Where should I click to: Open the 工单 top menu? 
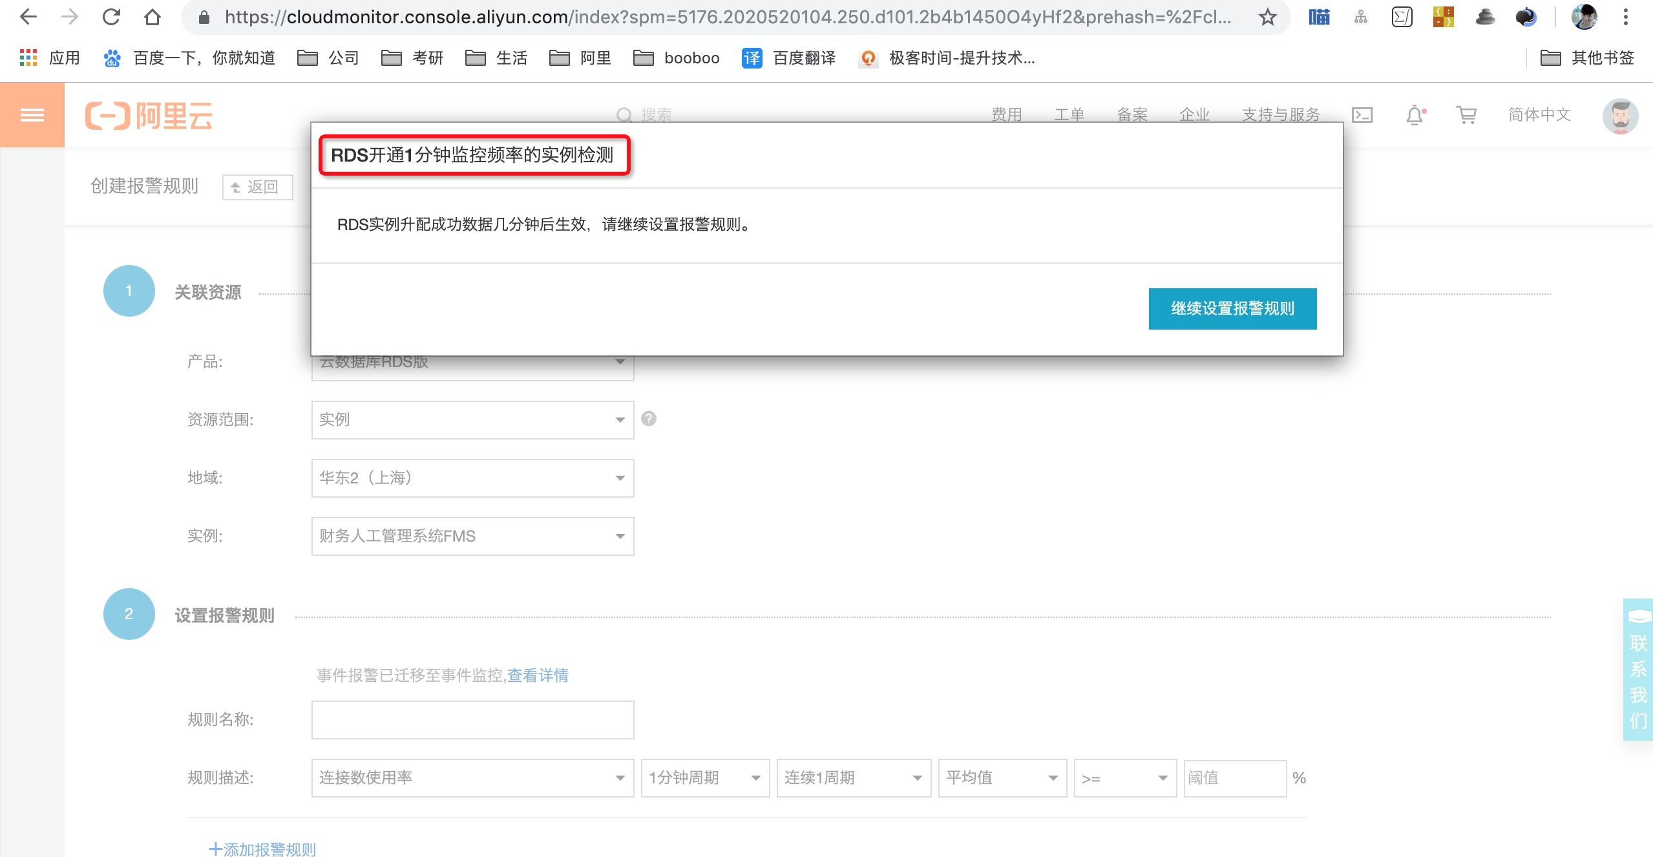[1069, 115]
